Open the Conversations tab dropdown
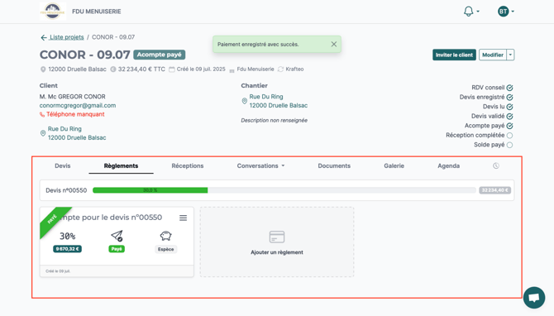This screenshot has width=554, height=316. (x=260, y=165)
